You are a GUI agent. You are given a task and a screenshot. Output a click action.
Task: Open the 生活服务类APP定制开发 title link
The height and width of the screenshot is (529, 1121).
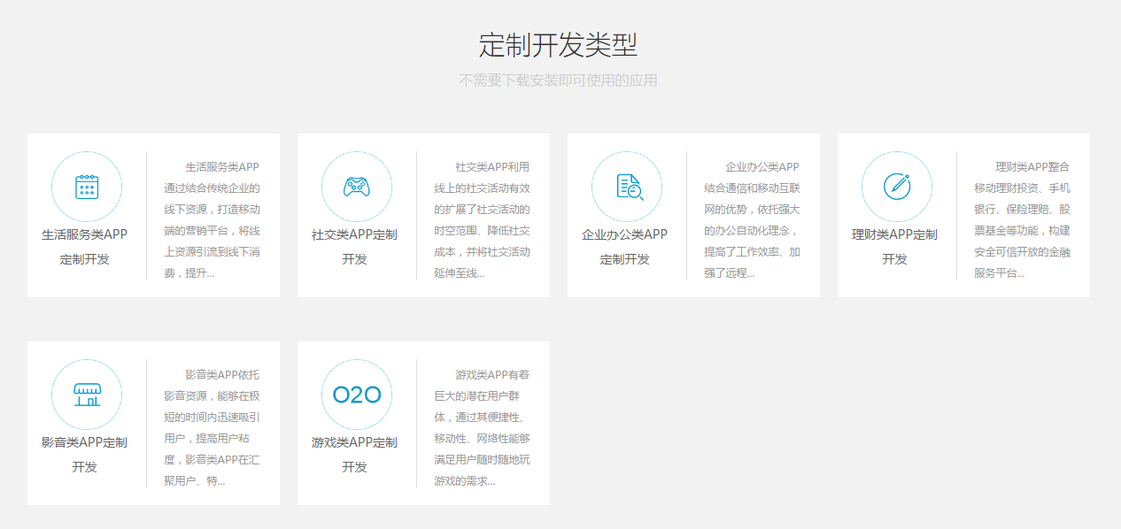click(x=85, y=247)
